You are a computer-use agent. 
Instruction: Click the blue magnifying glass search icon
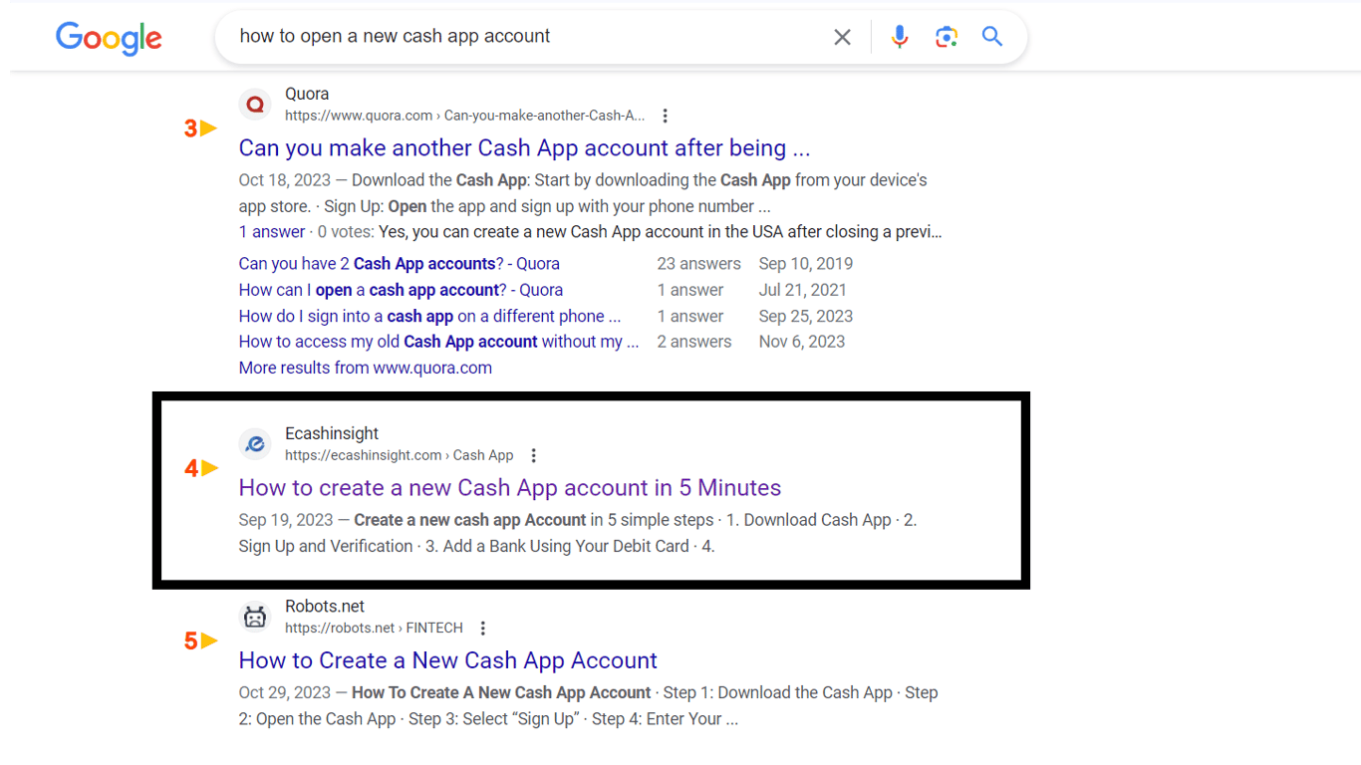pyautogui.click(x=992, y=37)
